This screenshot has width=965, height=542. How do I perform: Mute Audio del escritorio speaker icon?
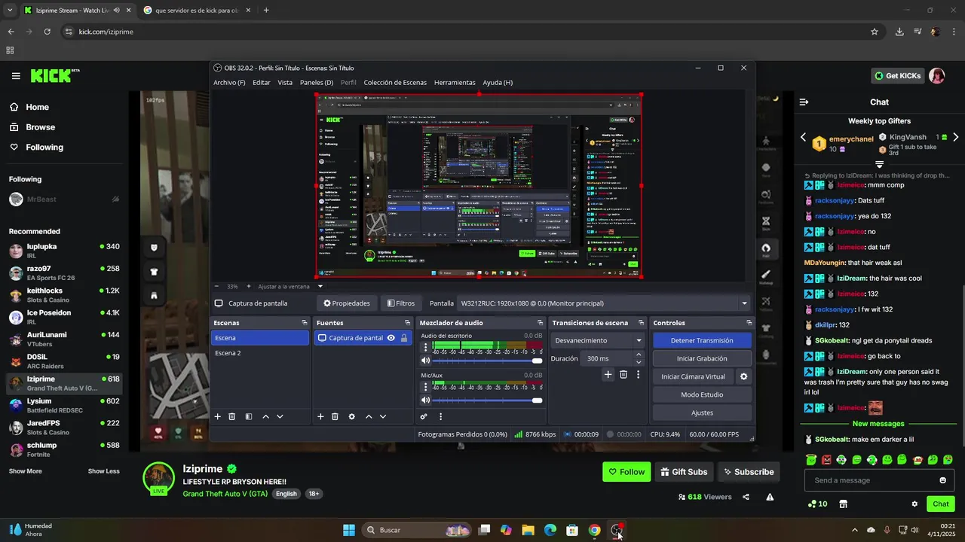[425, 361]
